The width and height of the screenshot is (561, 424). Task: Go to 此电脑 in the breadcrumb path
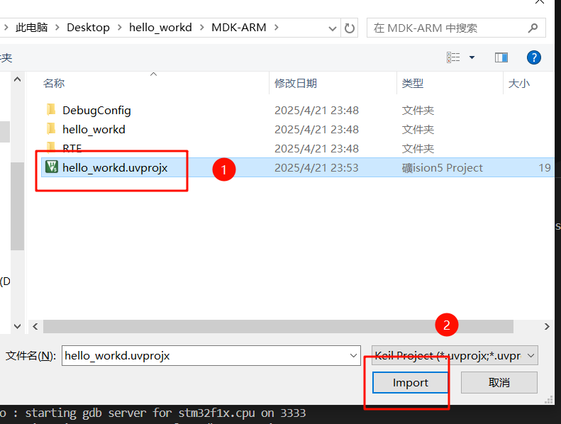click(31, 28)
